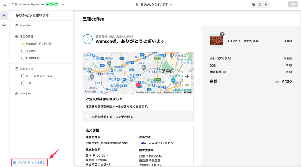Screen dimensions: 301x167
Task: Open the settings gear sidebar icon
Action: (x=4, y=25)
